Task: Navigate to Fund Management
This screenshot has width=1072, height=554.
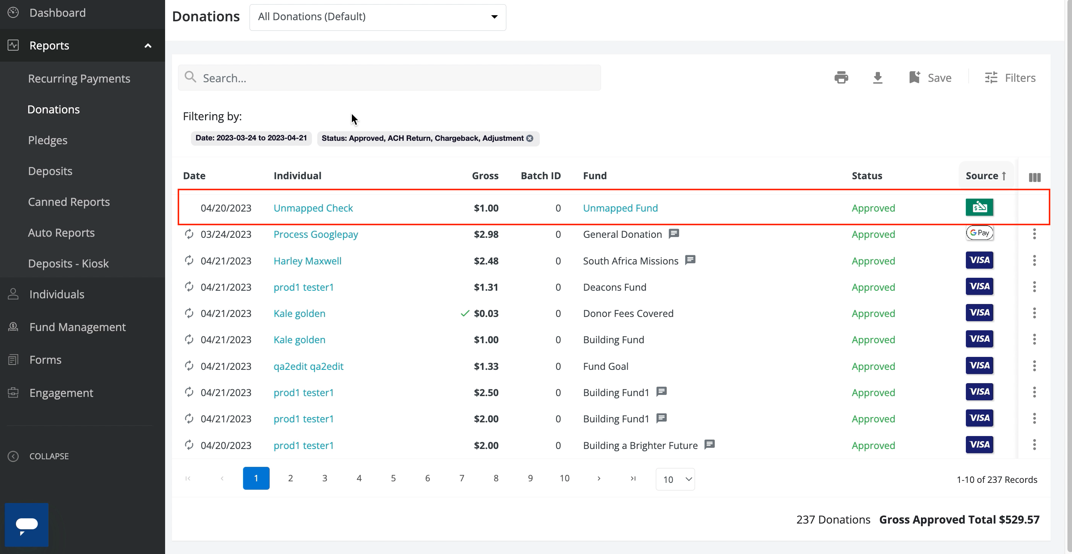Action: (77, 327)
